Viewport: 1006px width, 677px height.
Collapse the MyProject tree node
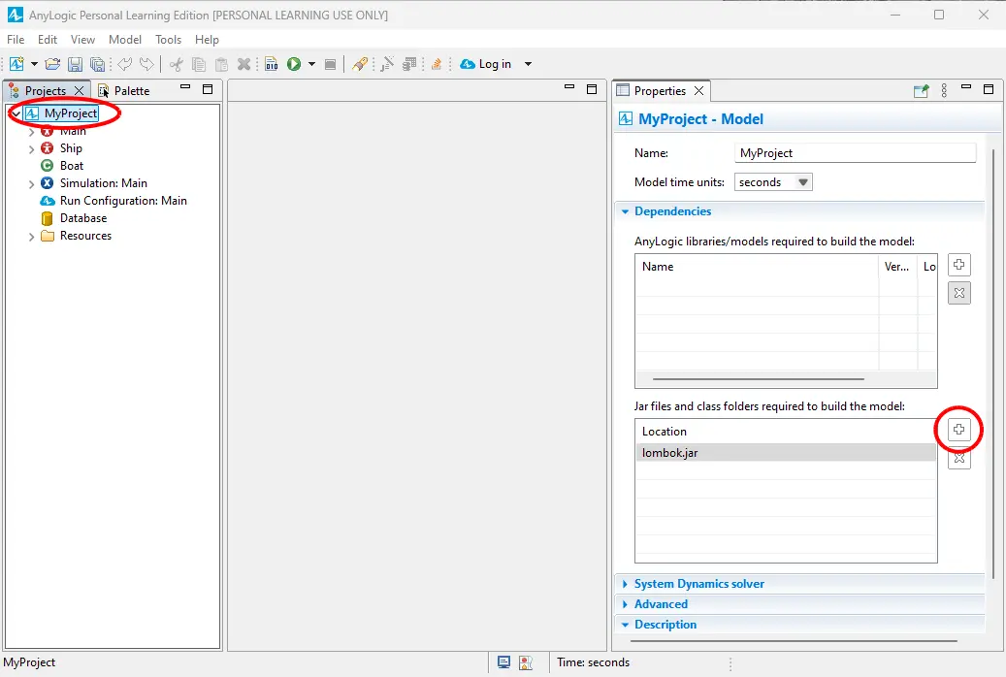[x=16, y=113]
